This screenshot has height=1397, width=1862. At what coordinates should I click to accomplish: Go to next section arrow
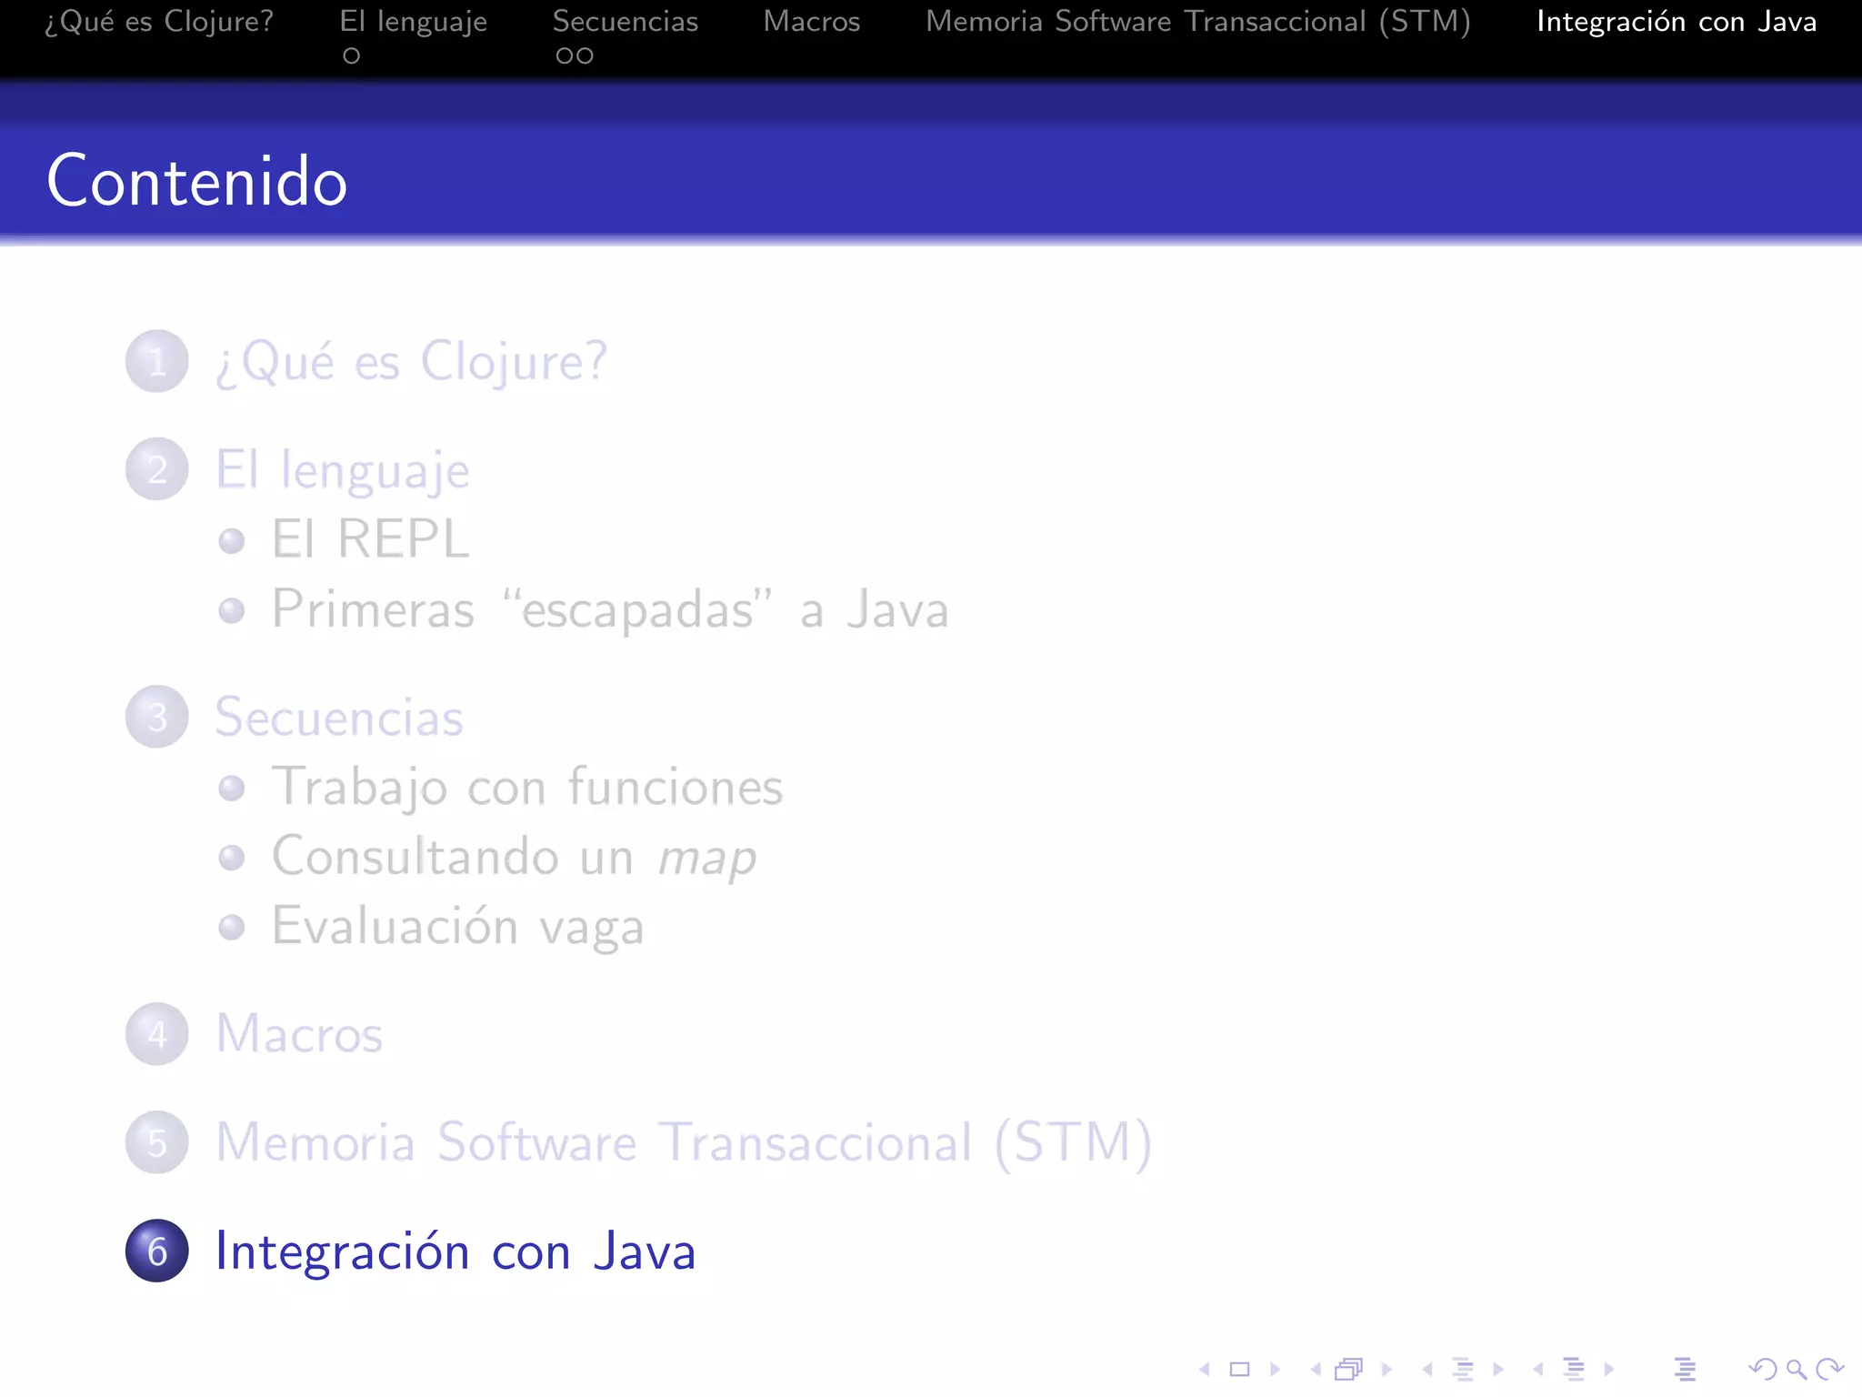coord(1609,1369)
